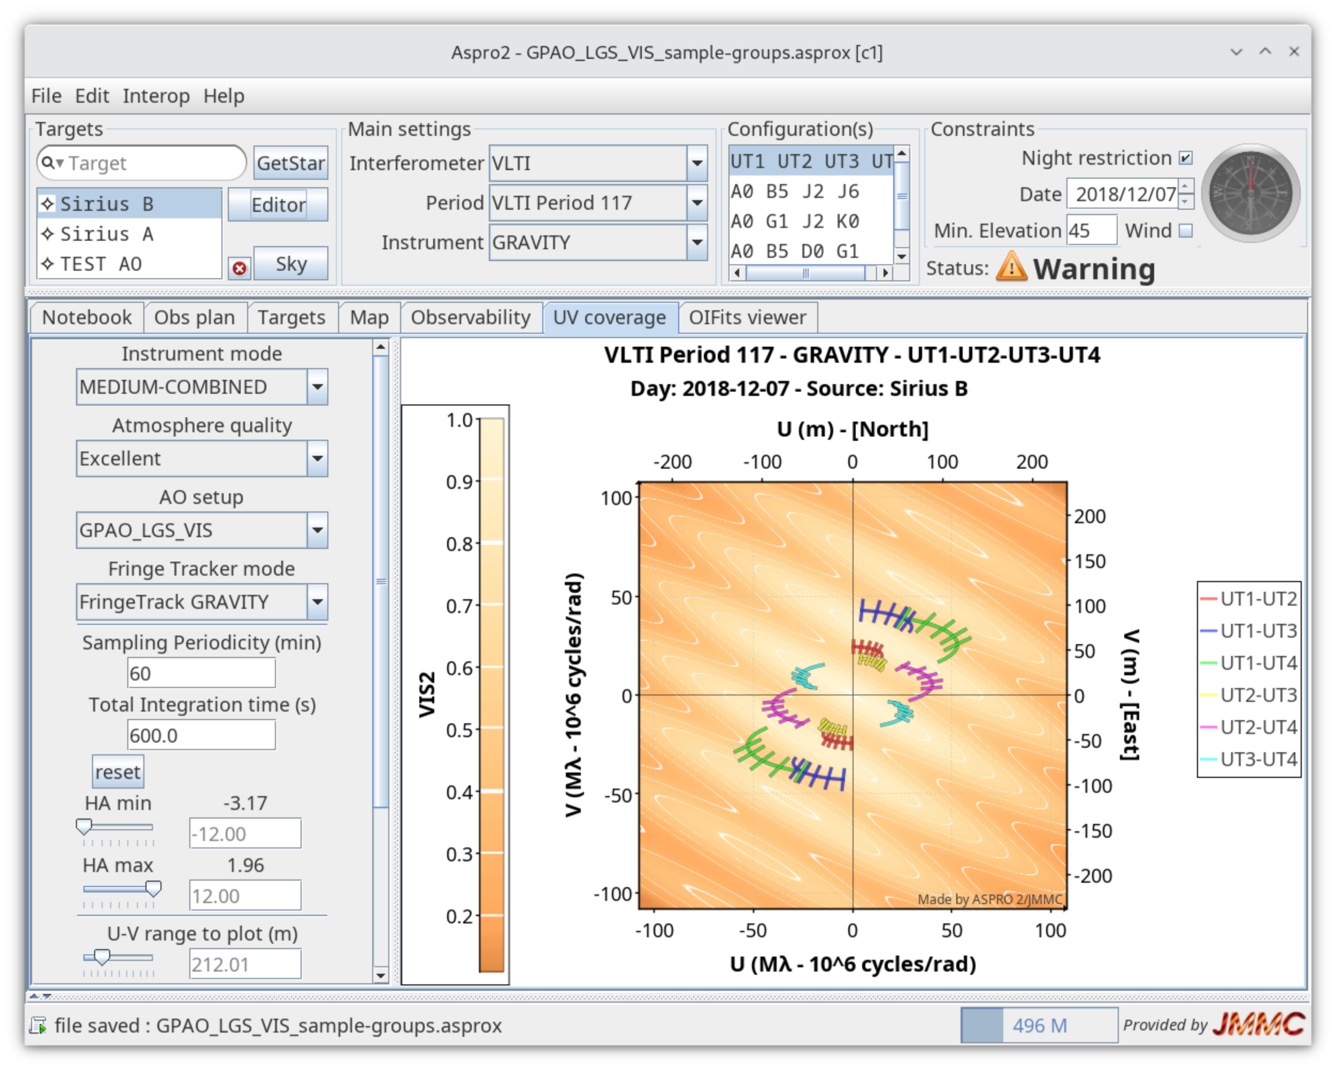Click the search magnifier in Target field
Screen dimensions: 1336x1070
49,163
